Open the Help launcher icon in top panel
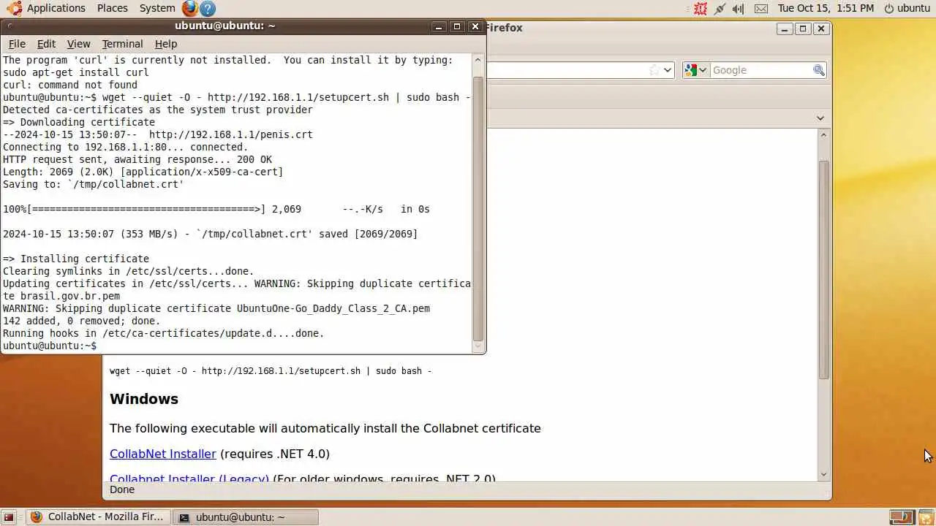Viewport: 936px width, 526px height. coord(208,8)
